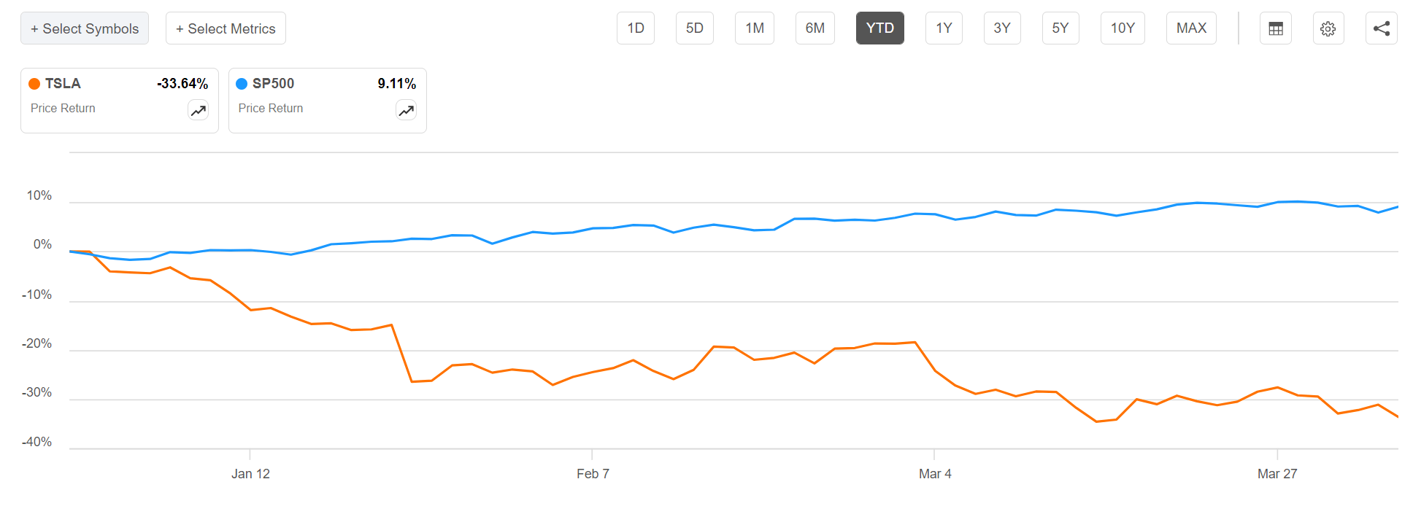Click the TSLA Price Return label

[x=63, y=108]
